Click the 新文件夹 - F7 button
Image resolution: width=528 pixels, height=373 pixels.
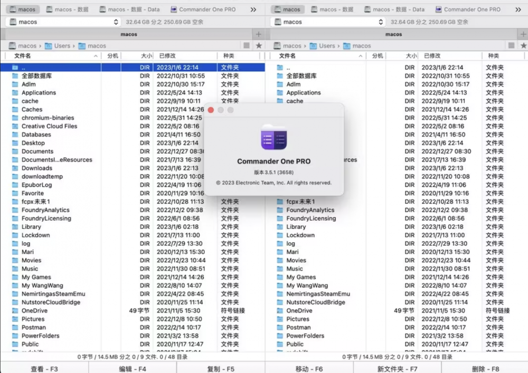coord(398,369)
